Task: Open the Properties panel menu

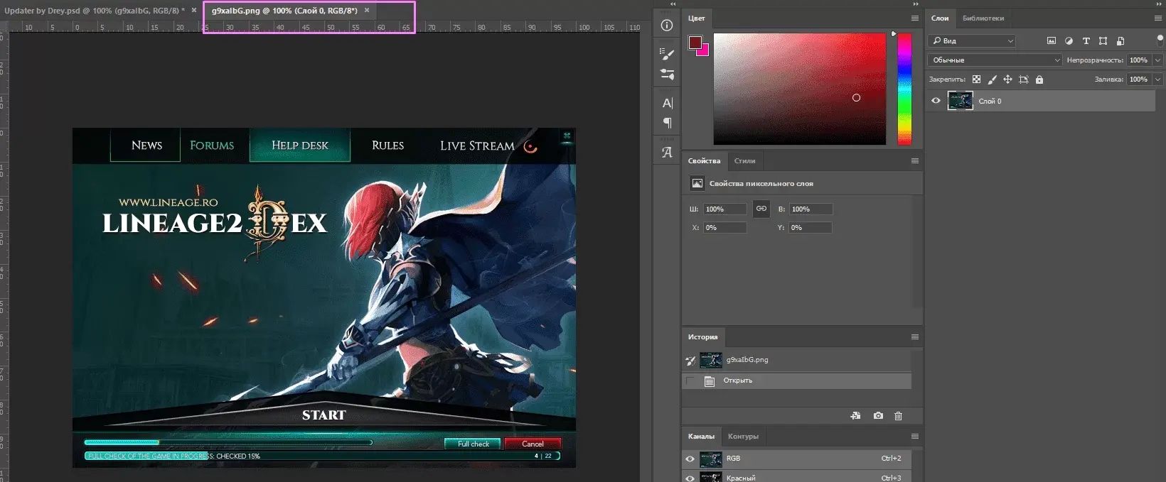Action: [x=915, y=161]
